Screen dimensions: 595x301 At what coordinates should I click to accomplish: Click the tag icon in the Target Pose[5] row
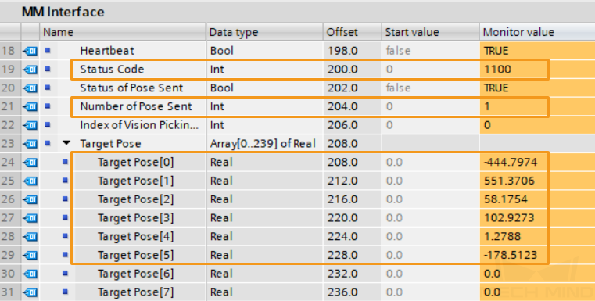(x=30, y=256)
